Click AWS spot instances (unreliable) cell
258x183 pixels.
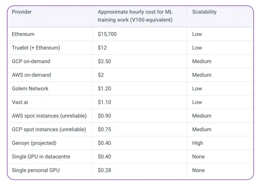pyautogui.click(x=49, y=116)
